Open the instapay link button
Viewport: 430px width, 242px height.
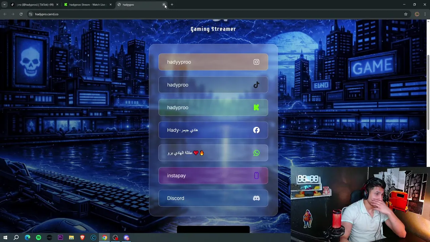(213, 175)
